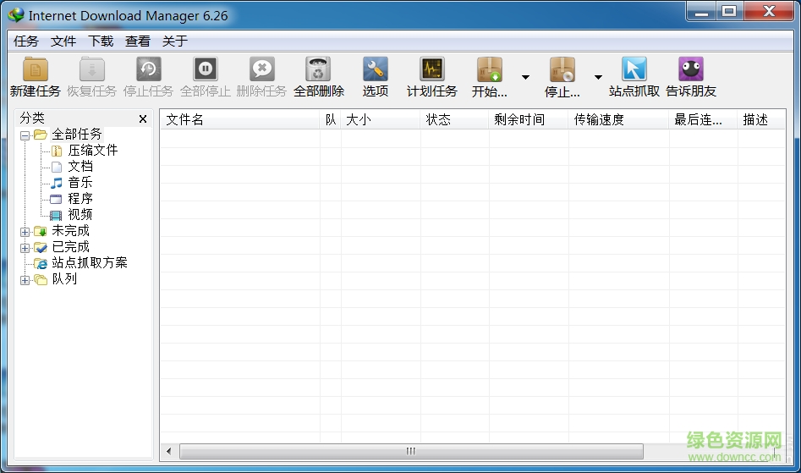801x473 pixels.
Task: Select 音乐 category
Action: (x=80, y=183)
